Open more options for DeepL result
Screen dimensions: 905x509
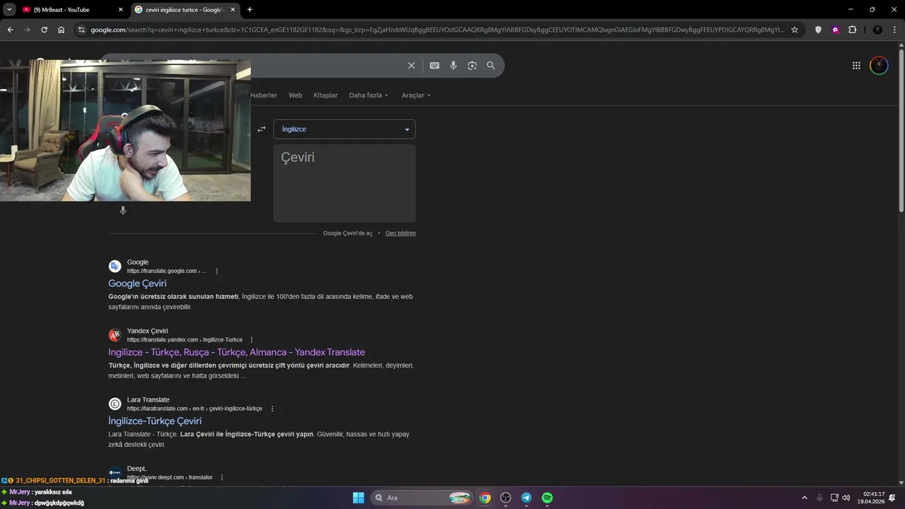click(x=221, y=477)
